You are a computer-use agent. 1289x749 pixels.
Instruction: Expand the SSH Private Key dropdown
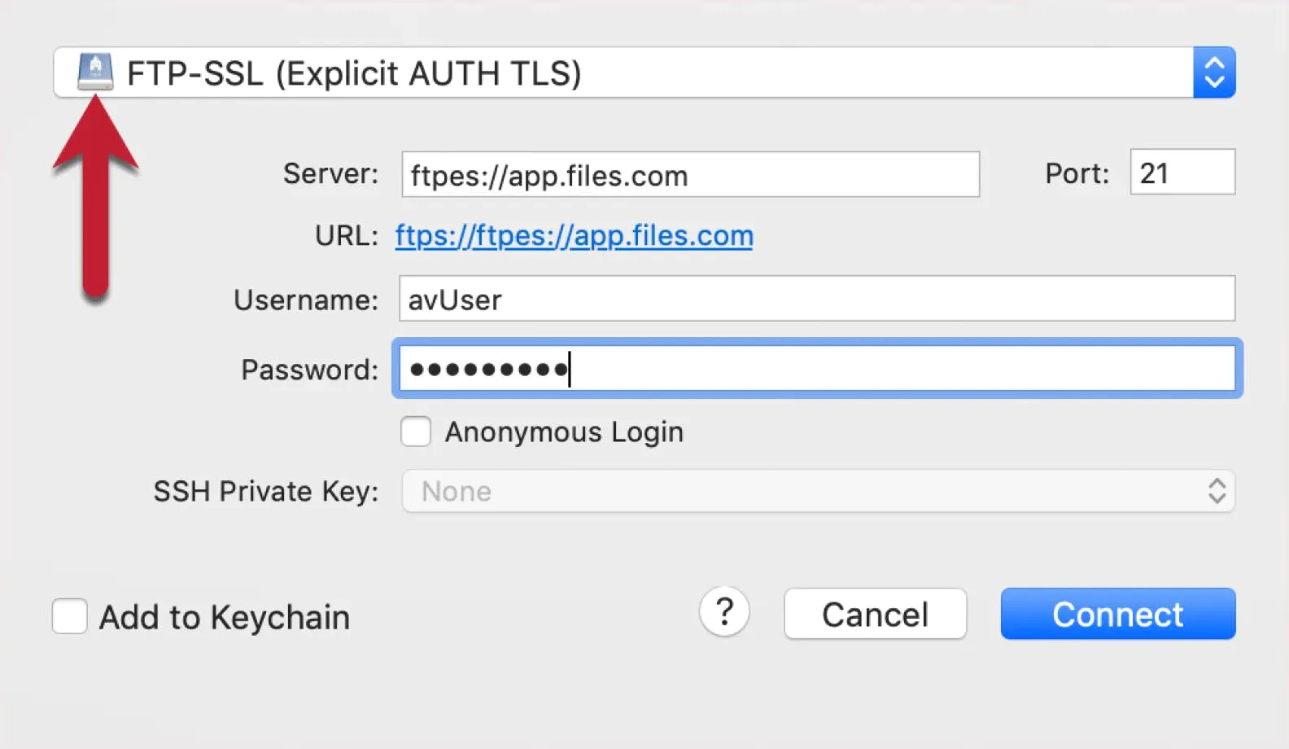819,491
